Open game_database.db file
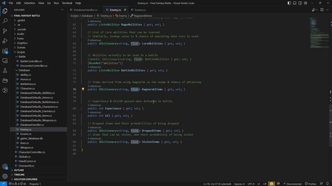The height and width of the screenshot is (186, 332). tap(32, 138)
